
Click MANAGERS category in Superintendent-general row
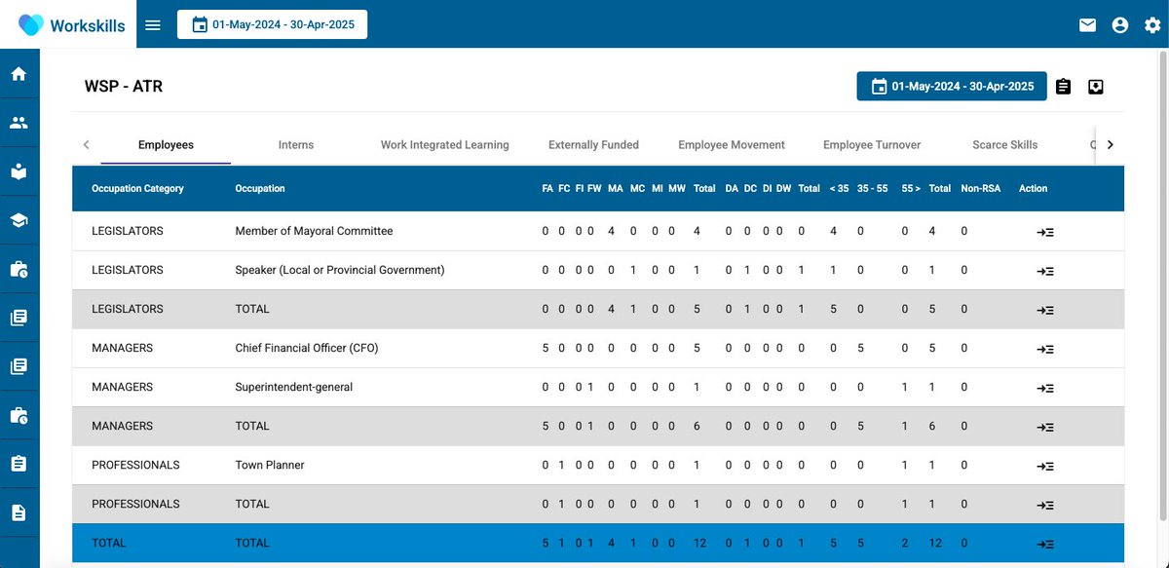(x=122, y=387)
